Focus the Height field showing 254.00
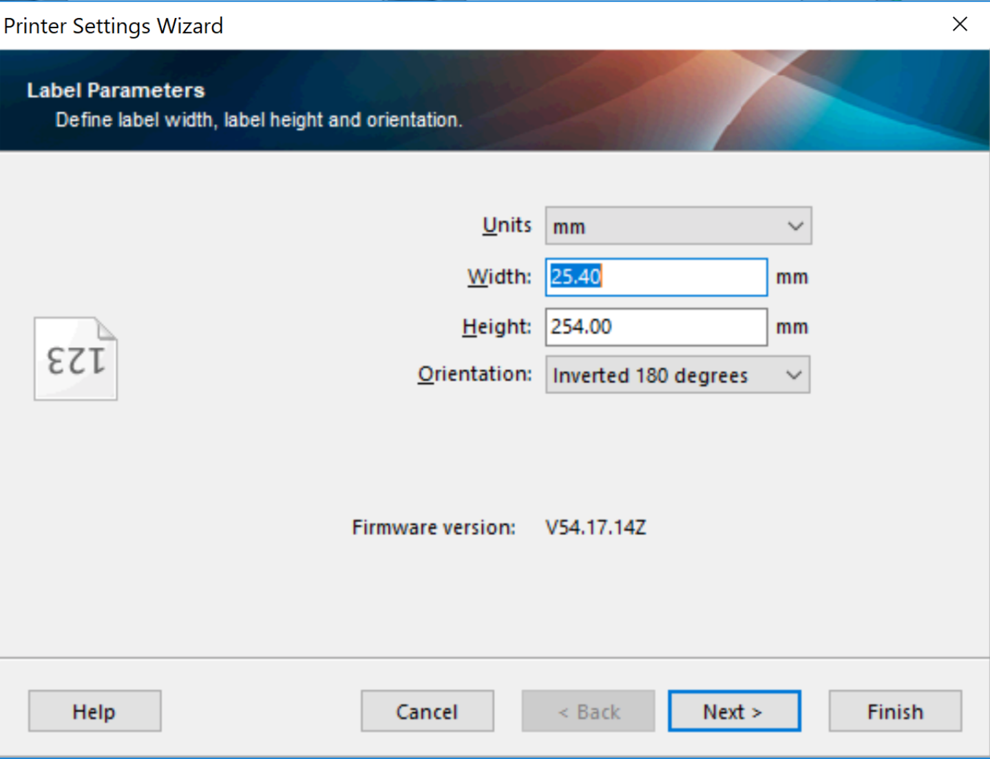The image size is (990, 759). [x=655, y=326]
